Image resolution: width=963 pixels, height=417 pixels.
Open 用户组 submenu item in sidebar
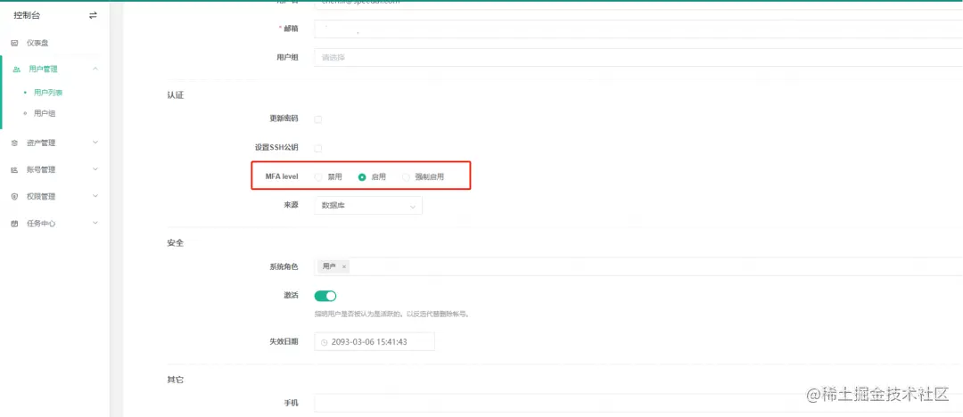[45, 114]
